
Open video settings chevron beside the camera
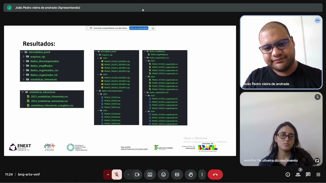(128, 174)
